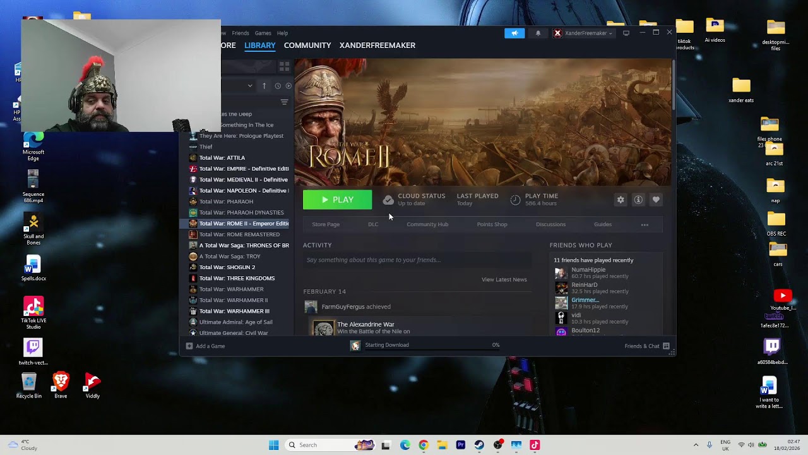Open more options ellipsis in game links
This screenshot has width=808, height=455.
pos(645,224)
